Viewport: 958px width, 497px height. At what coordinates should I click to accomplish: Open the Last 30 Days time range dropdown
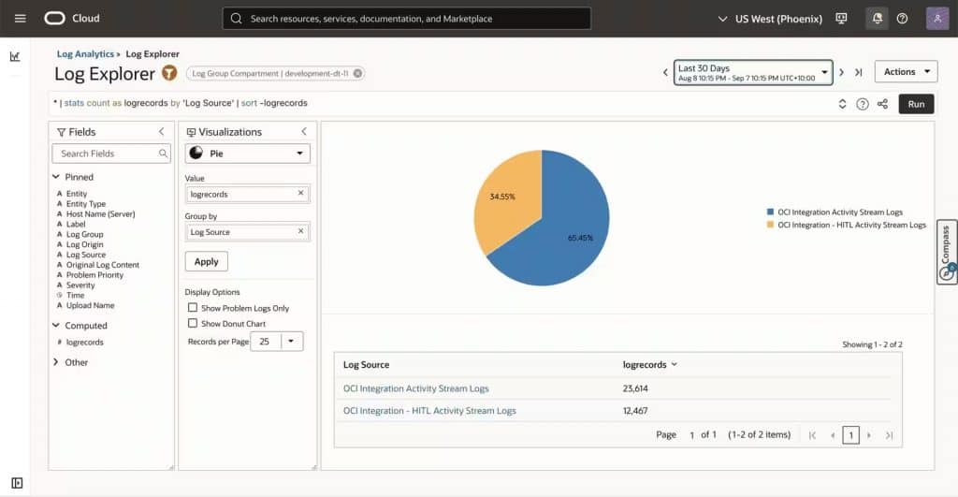point(753,72)
